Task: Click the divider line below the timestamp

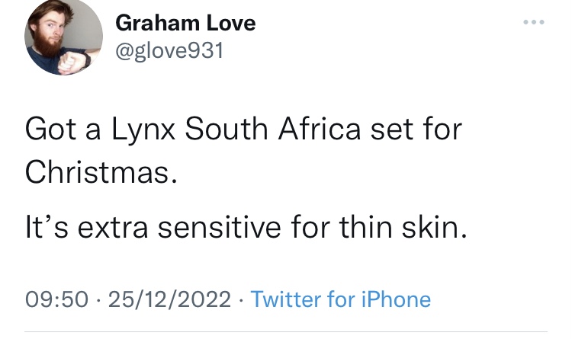Action: [286, 331]
